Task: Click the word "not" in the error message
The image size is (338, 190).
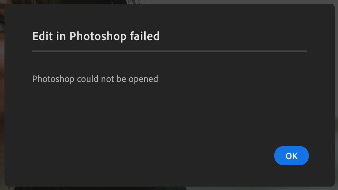Action: (x=108, y=79)
